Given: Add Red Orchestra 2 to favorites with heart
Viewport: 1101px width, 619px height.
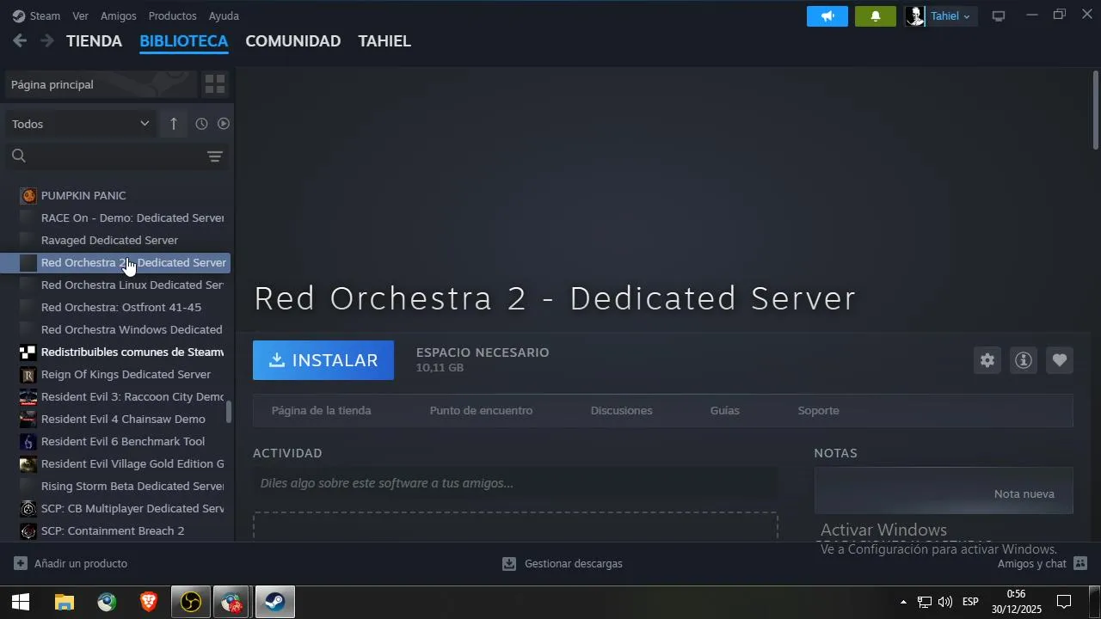Looking at the screenshot, I should pyautogui.click(x=1060, y=360).
